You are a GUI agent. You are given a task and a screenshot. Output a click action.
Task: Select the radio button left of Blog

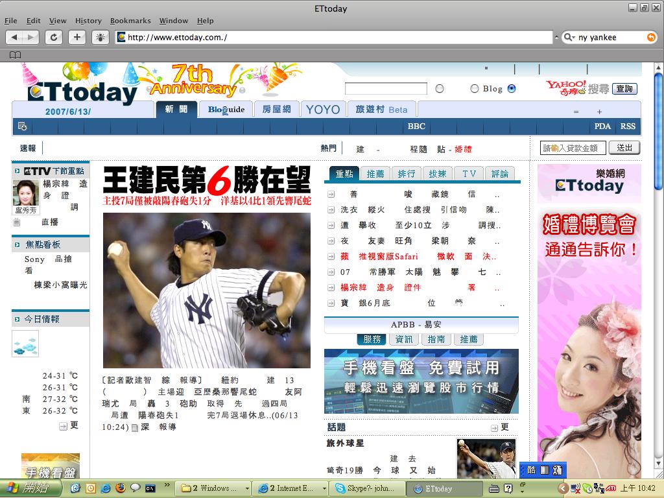(x=475, y=88)
